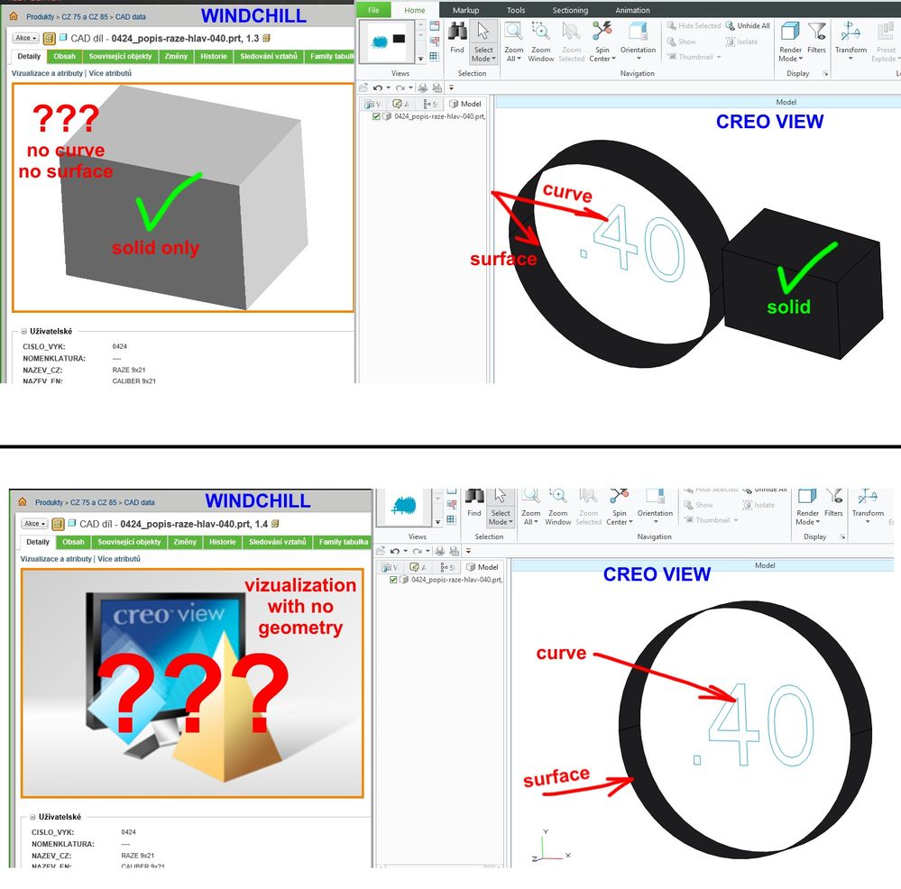This screenshot has width=901, height=889.
Task: Click undo arrow in upper Creo View quick toolbar
Action: (x=378, y=87)
